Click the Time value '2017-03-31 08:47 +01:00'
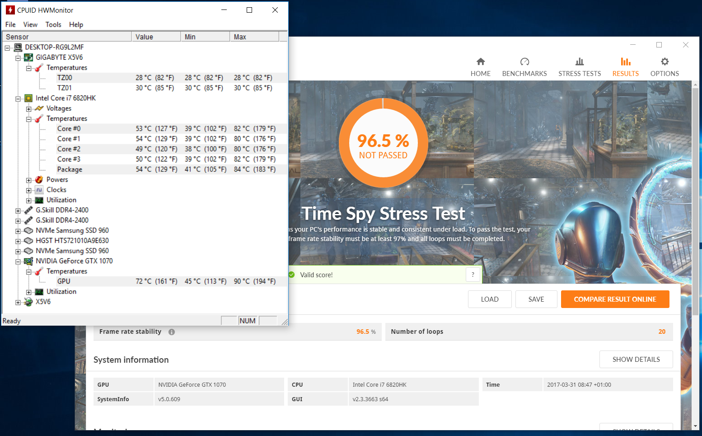 (x=579, y=385)
